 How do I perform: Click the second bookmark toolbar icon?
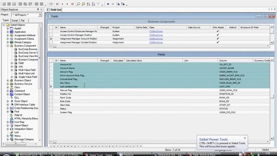coord(123,4)
